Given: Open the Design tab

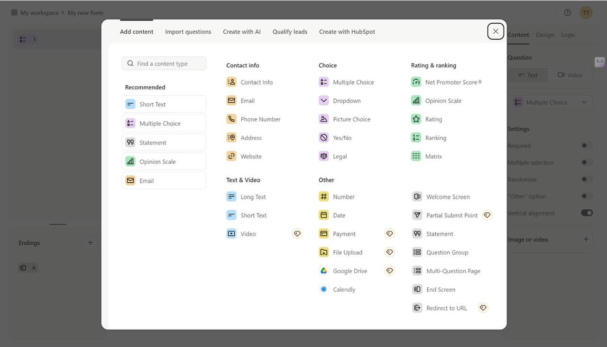Looking at the screenshot, I should pyautogui.click(x=544, y=35).
